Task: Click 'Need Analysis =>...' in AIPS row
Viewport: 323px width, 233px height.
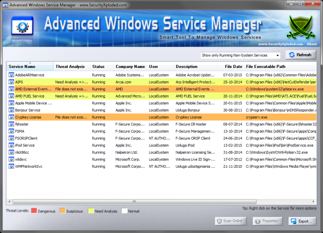Action: [71, 82]
